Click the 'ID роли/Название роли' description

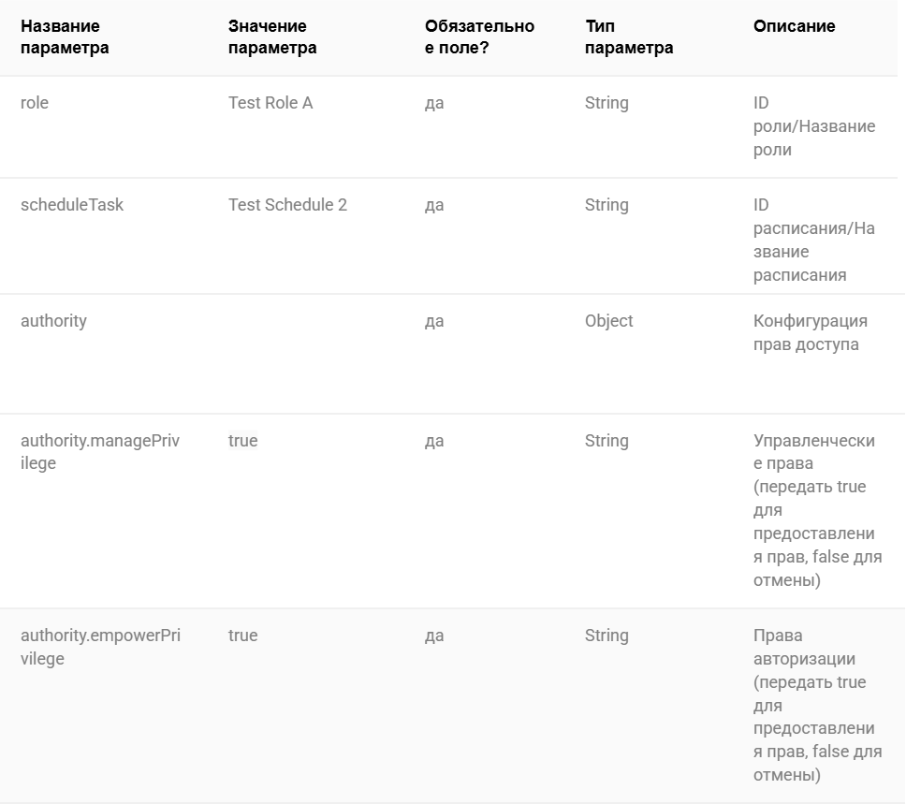814,126
